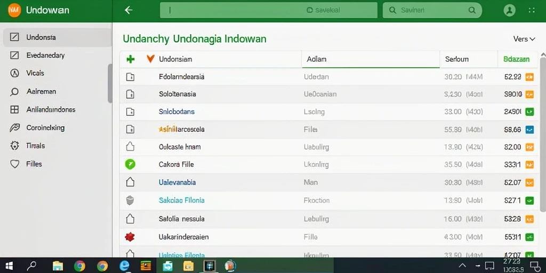Click the sidebar scrollbar thumb
This screenshot has width=546, height=273.
[110, 83]
